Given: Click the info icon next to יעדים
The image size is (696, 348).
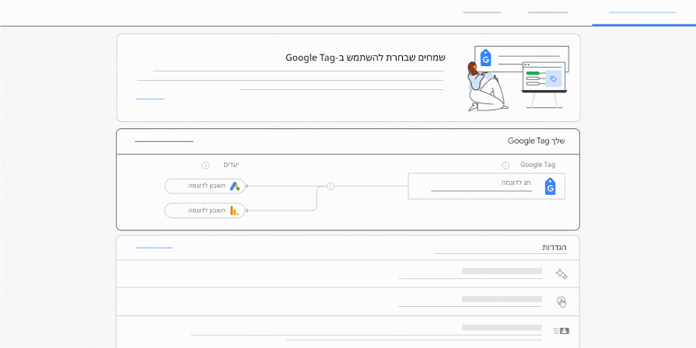Looking at the screenshot, I should coord(205,165).
